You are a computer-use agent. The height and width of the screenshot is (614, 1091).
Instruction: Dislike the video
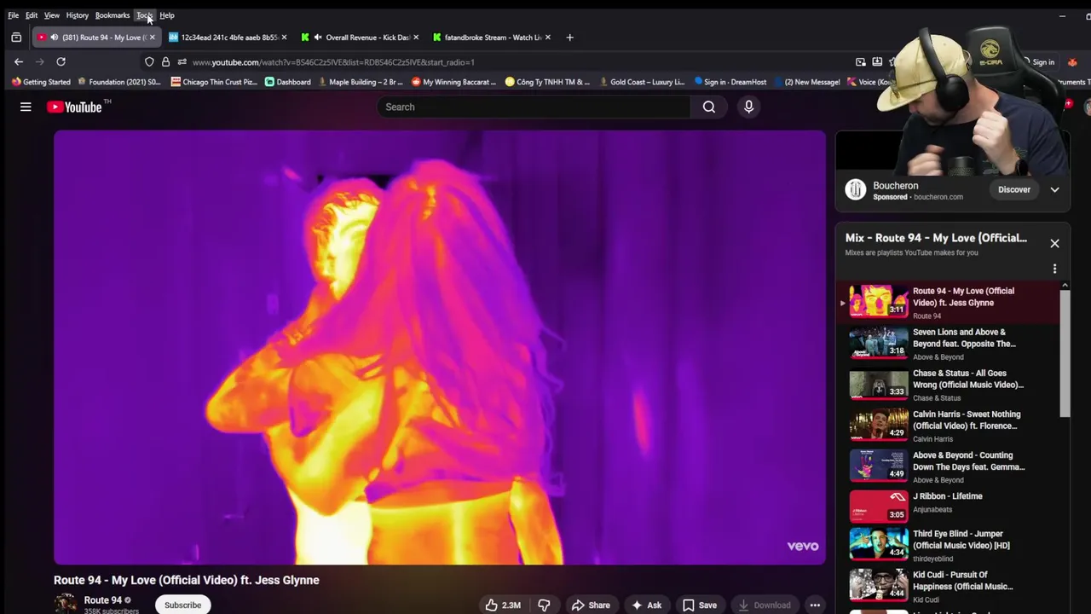tap(544, 605)
